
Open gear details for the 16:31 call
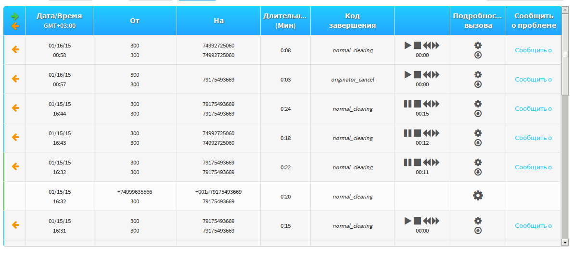click(x=478, y=221)
